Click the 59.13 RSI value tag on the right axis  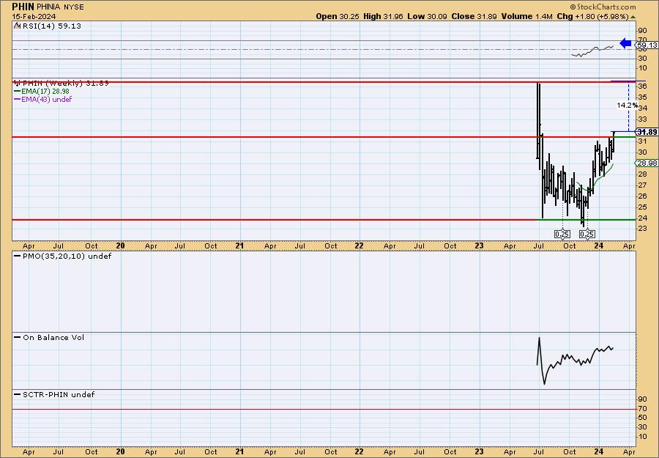tap(647, 45)
